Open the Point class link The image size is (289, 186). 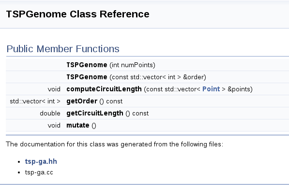(211, 89)
